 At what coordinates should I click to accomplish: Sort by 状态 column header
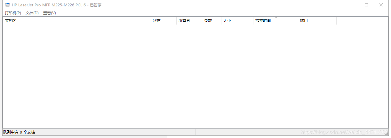tap(164, 20)
